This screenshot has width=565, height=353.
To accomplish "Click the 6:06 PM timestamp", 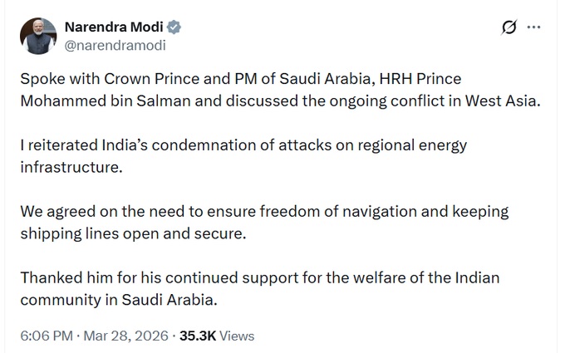I will (x=46, y=336).
